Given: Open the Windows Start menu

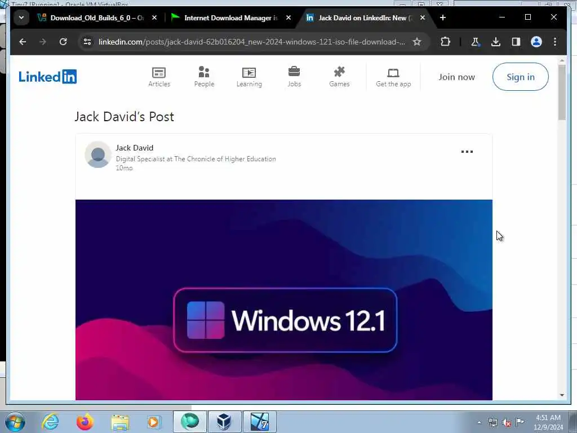Looking at the screenshot, I should tap(15, 422).
